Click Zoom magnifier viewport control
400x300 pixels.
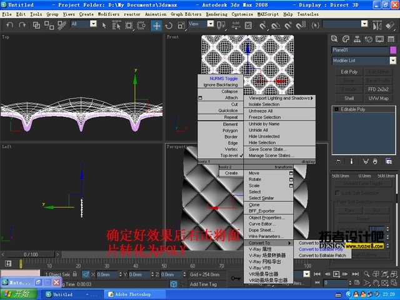click(x=367, y=274)
